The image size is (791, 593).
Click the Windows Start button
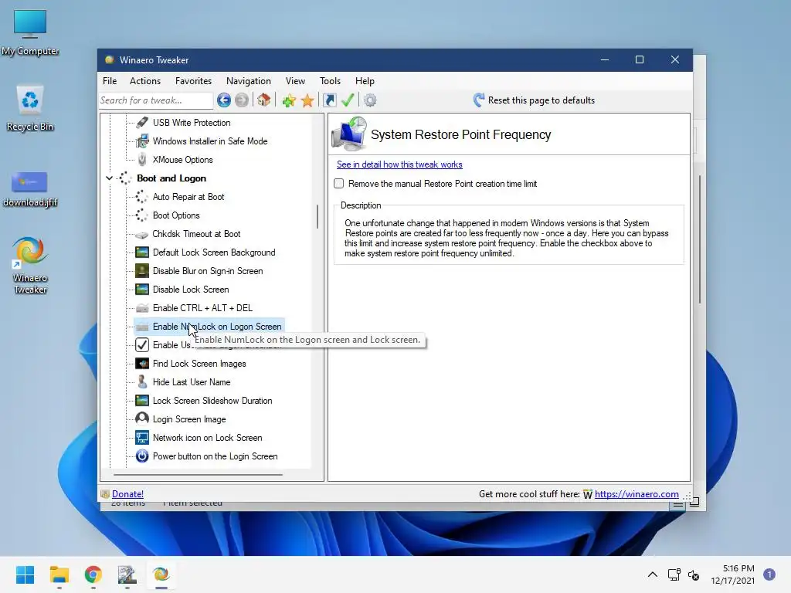(25, 574)
